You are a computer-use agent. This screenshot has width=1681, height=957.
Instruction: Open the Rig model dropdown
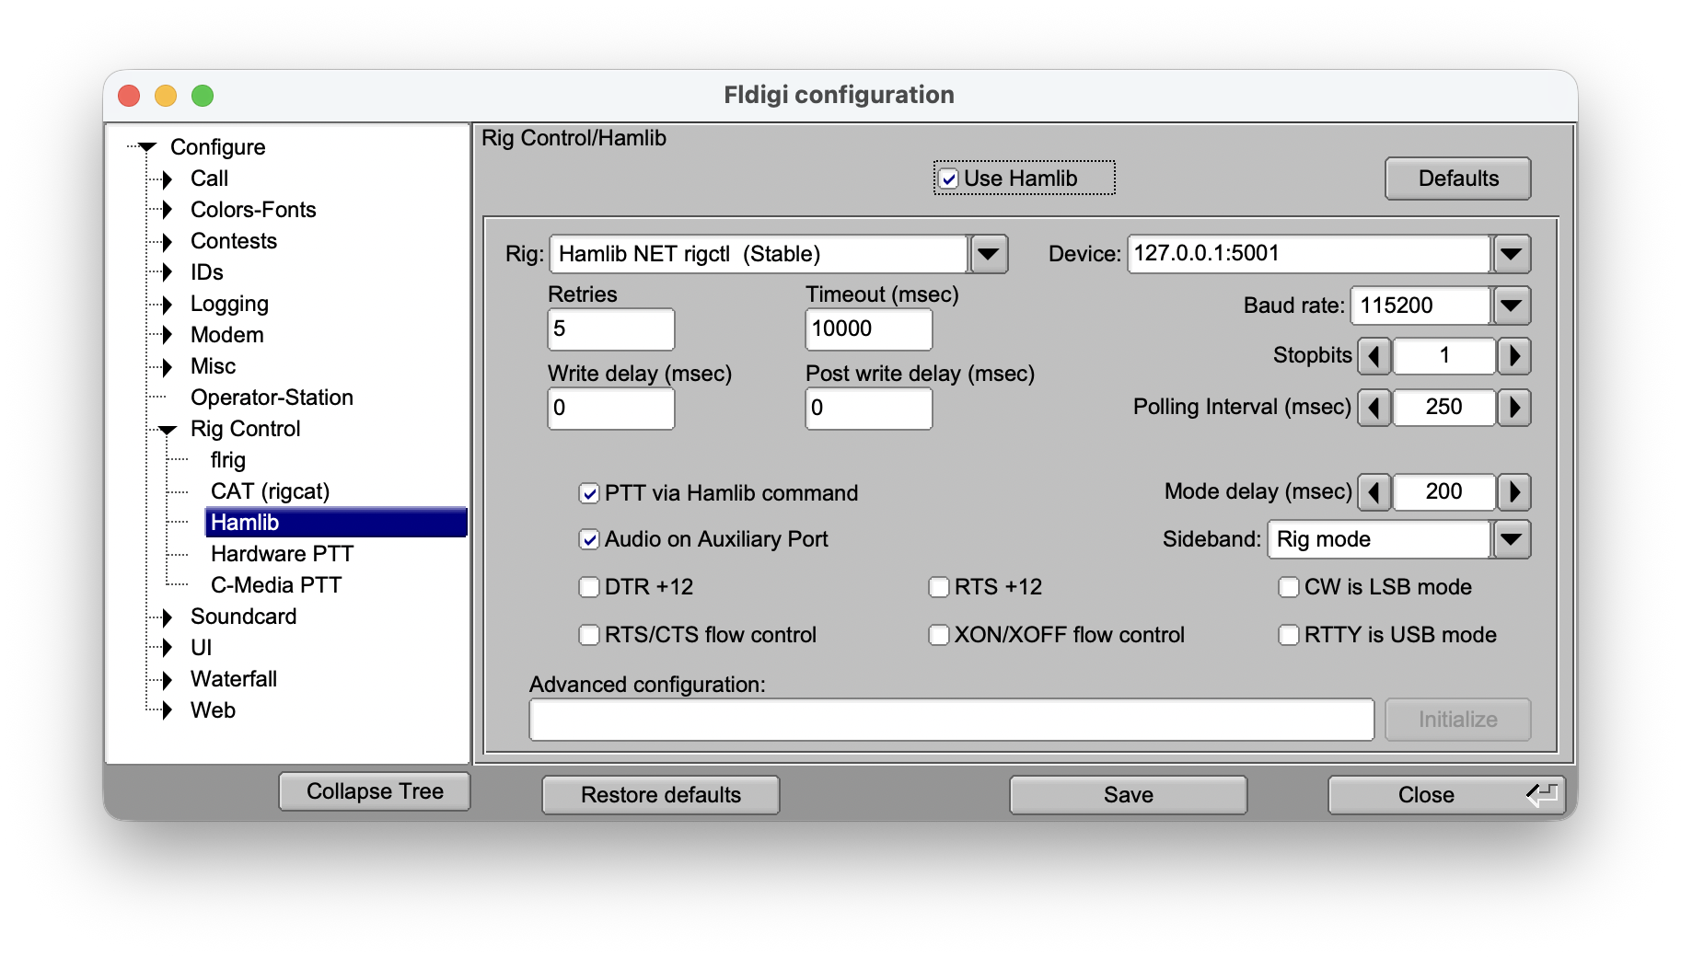[x=989, y=254]
